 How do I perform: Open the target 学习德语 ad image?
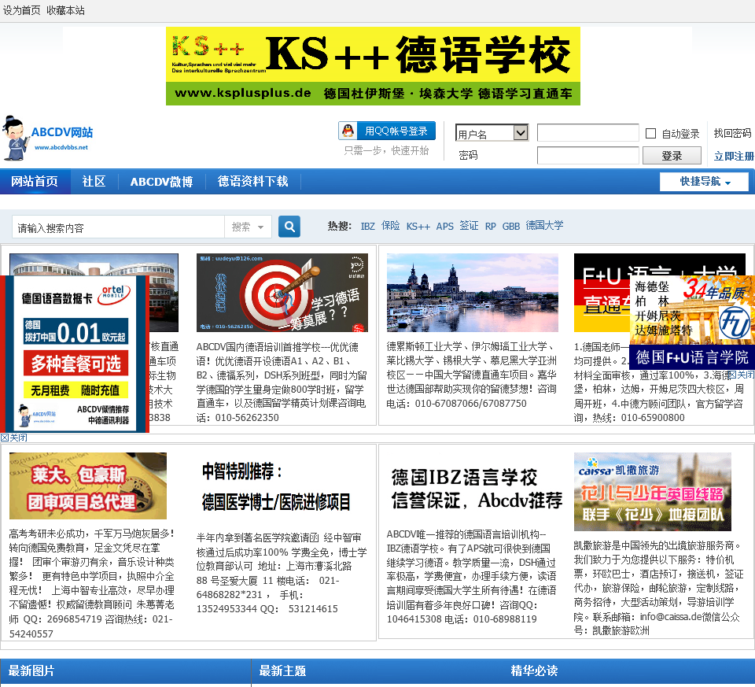(282, 293)
